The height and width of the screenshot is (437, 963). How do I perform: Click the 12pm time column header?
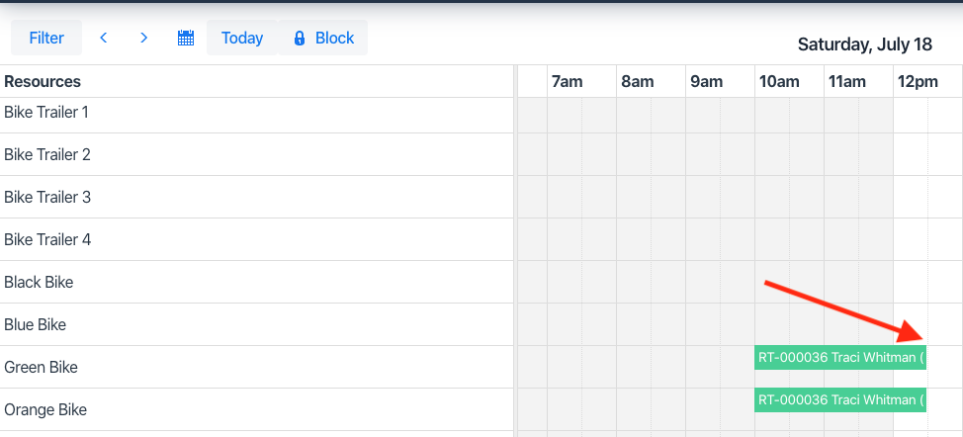pos(918,82)
